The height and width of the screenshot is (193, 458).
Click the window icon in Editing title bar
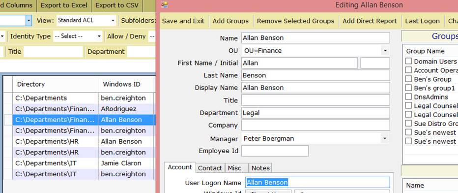pyautogui.click(x=165, y=5)
